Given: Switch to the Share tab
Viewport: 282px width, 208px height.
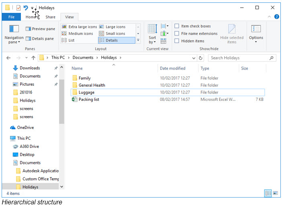Looking at the screenshot, I should point(51,17).
